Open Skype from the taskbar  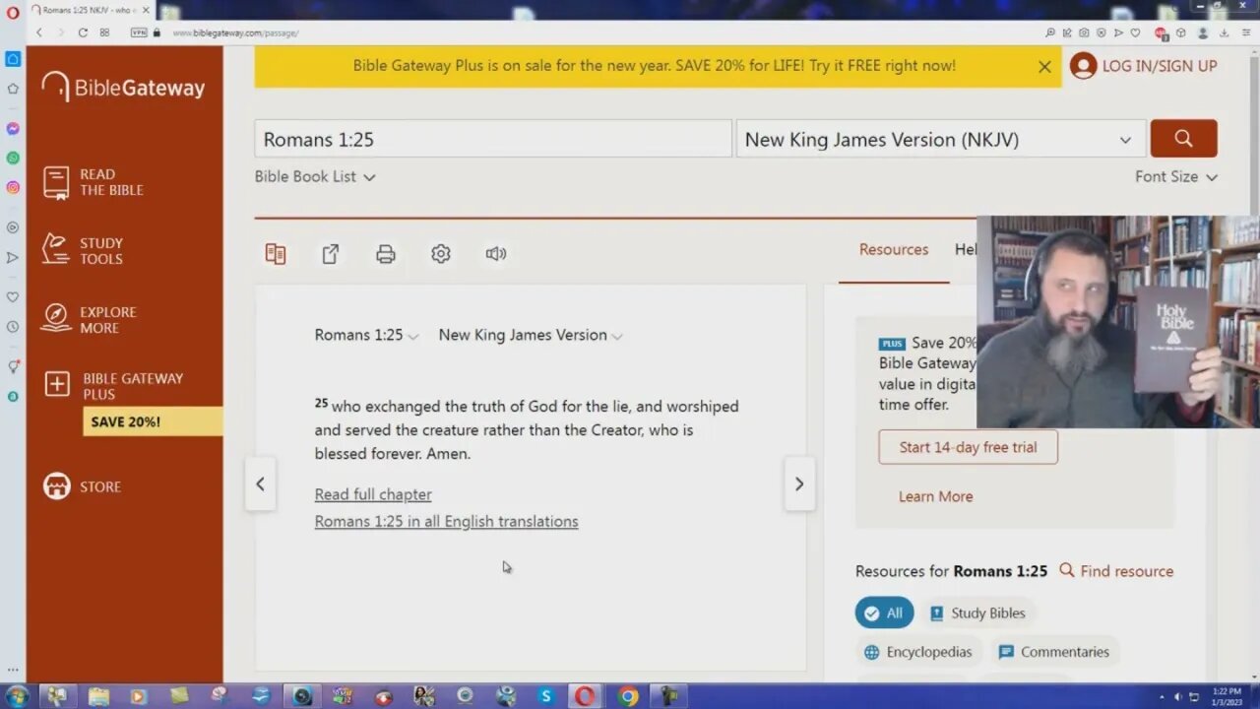546,696
